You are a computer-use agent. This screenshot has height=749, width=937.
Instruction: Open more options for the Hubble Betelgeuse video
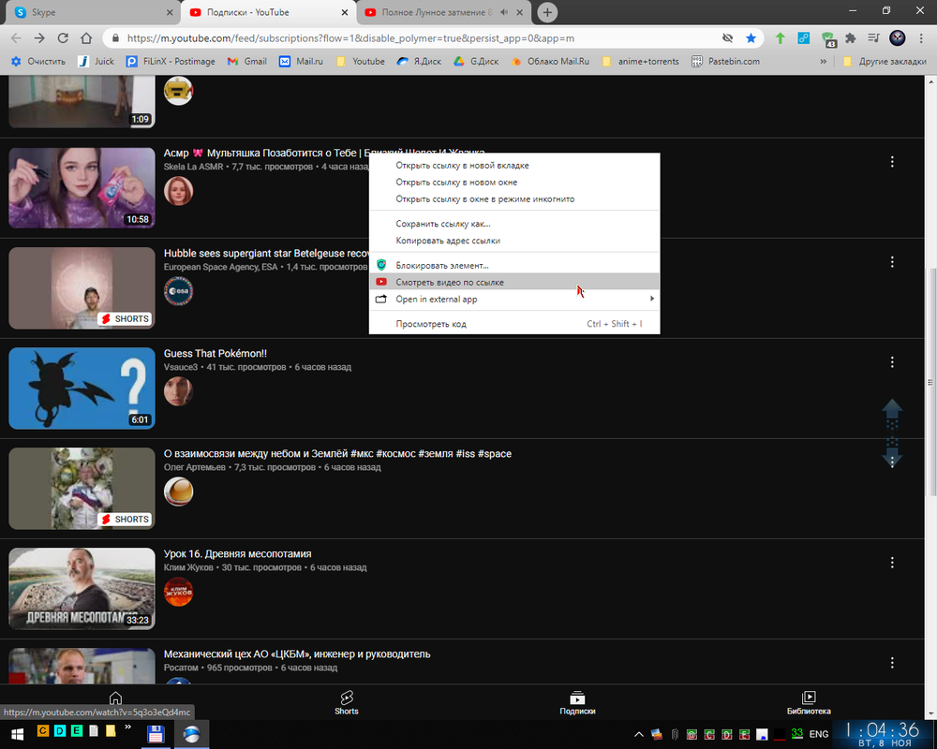click(x=892, y=261)
